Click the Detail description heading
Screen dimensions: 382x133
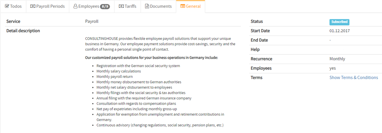pos(23,31)
